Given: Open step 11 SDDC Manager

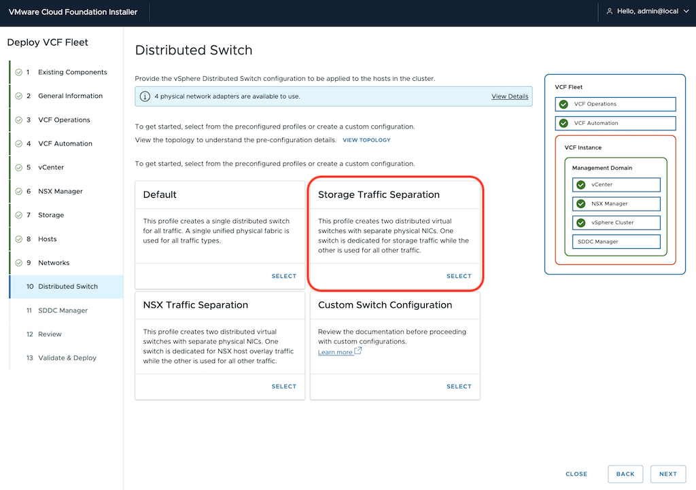Looking at the screenshot, I should [66, 311].
